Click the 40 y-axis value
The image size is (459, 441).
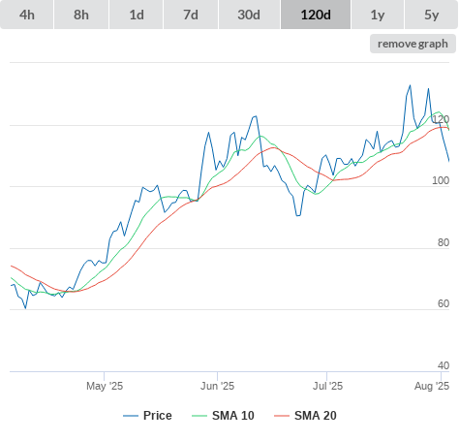(444, 365)
